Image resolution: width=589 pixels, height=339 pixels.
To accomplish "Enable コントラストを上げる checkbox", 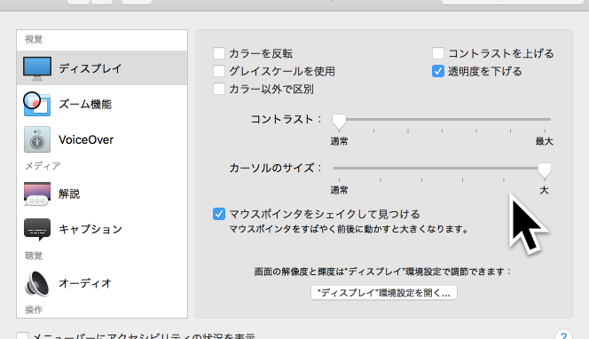I will (x=438, y=53).
